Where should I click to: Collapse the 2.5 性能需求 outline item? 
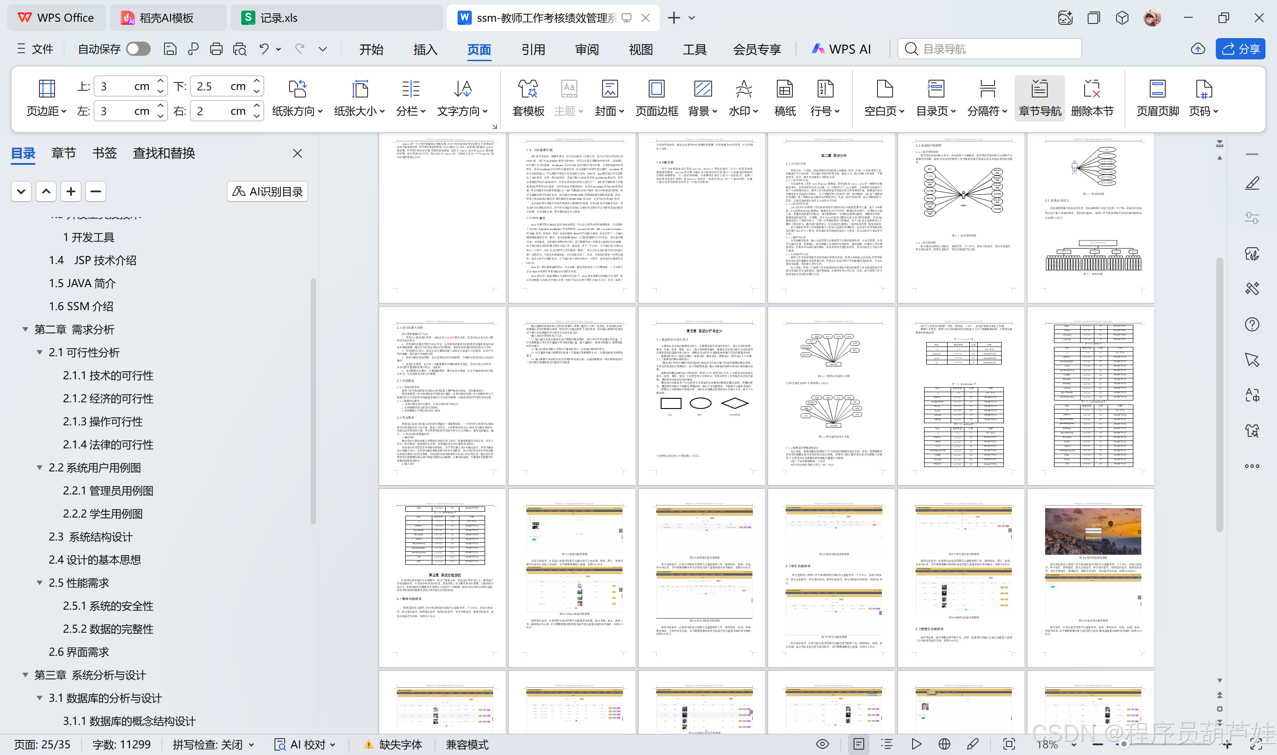click(39, 583)
